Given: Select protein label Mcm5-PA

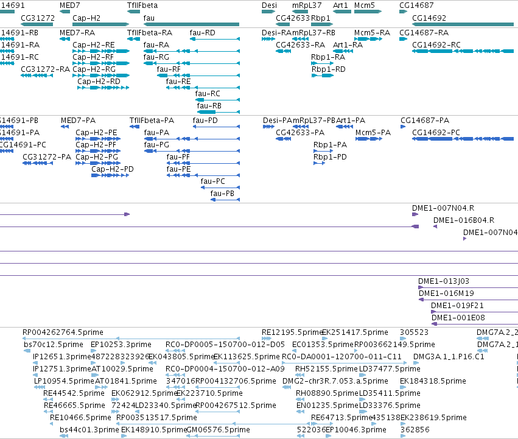Looking at the screenshot, I should [373, 133].
